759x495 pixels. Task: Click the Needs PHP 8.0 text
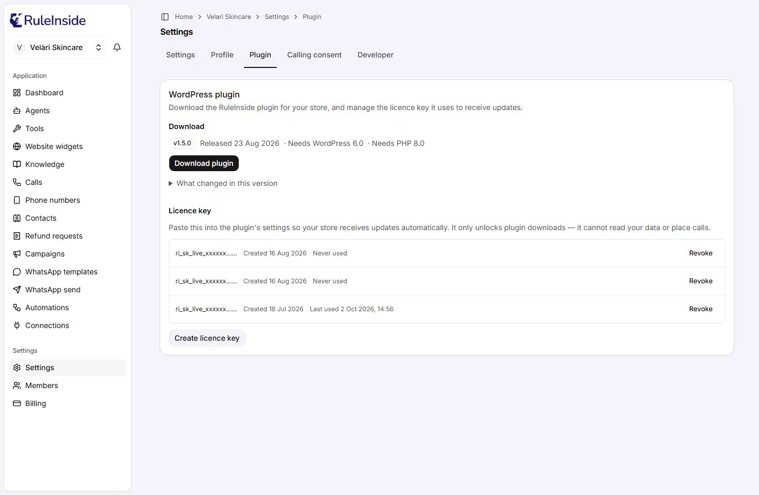[x=398, y=143]
